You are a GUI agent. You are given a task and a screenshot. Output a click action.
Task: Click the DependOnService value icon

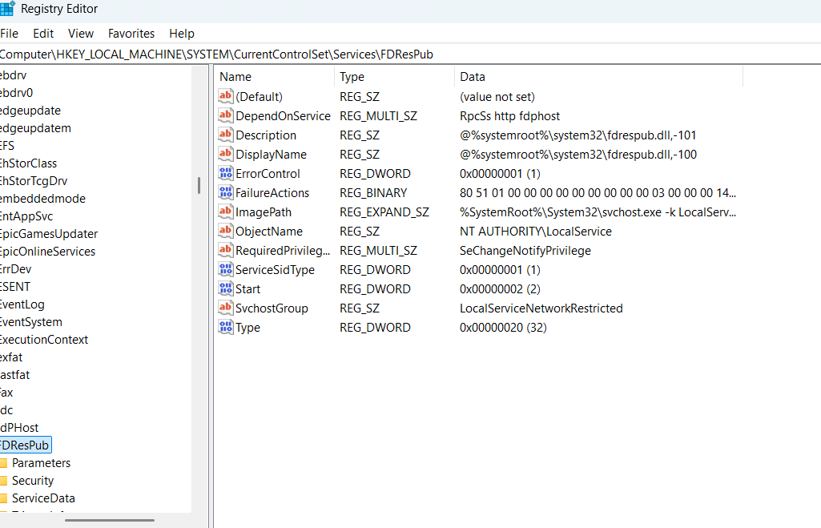pyautogui.click(x=226, y=115)
